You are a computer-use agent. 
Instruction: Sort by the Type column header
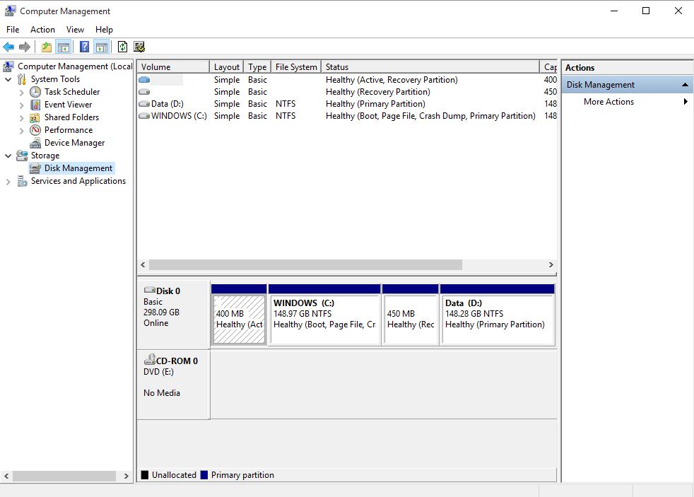[257, 67]
